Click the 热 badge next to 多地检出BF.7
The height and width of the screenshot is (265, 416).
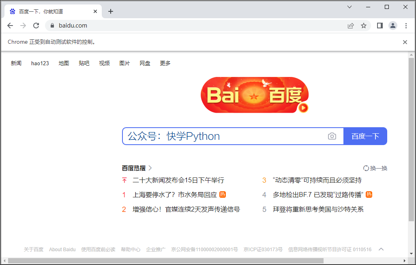[369, 194]
